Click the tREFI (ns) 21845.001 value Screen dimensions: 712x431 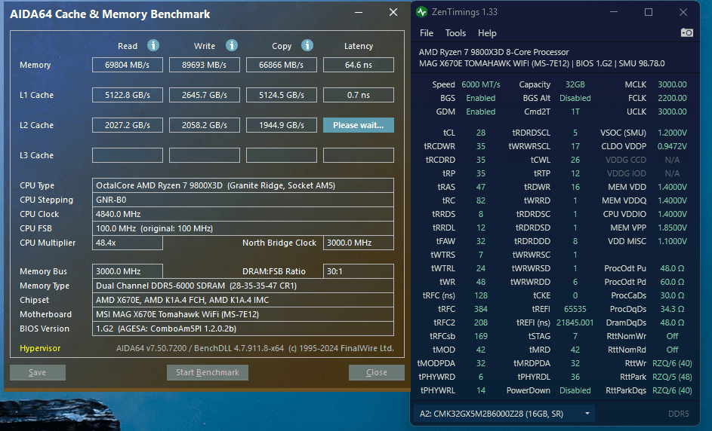pyautogui.click(x=575, y=322)
